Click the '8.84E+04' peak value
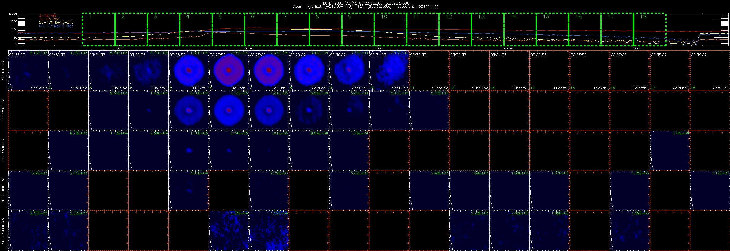730x251 pixels. point(319,133)
